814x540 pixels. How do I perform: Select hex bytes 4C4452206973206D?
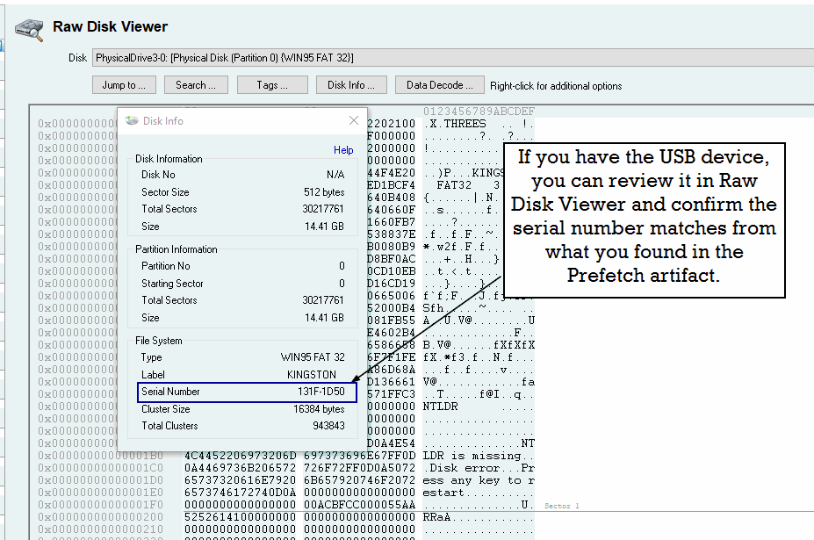coord(240,456)
